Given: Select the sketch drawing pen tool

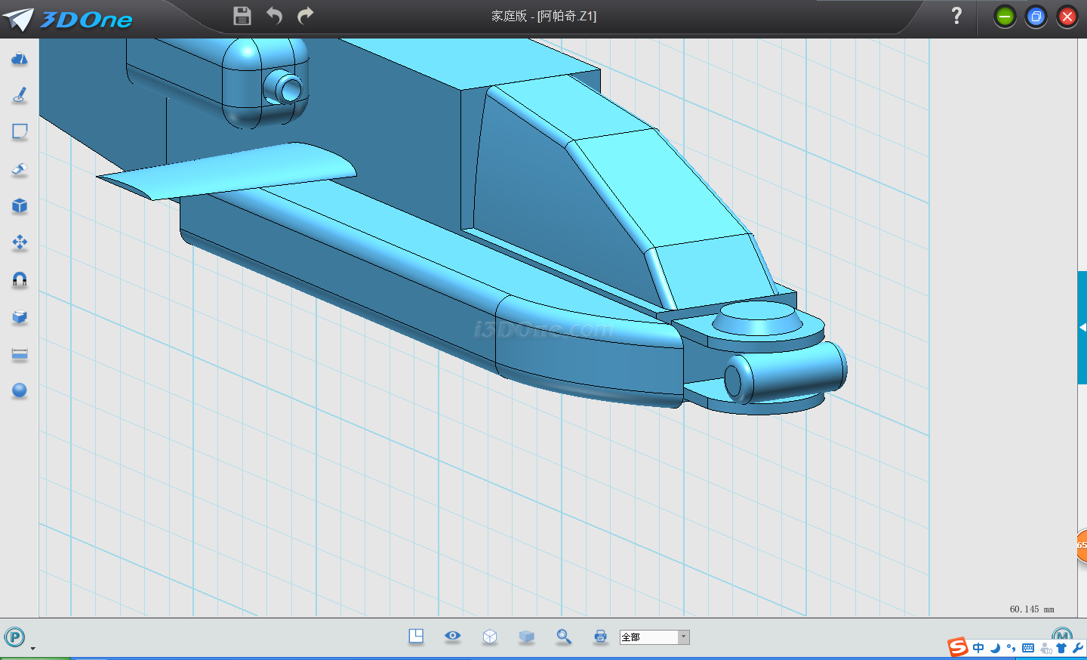Looking at the screenshot, I should click(20, 95).
